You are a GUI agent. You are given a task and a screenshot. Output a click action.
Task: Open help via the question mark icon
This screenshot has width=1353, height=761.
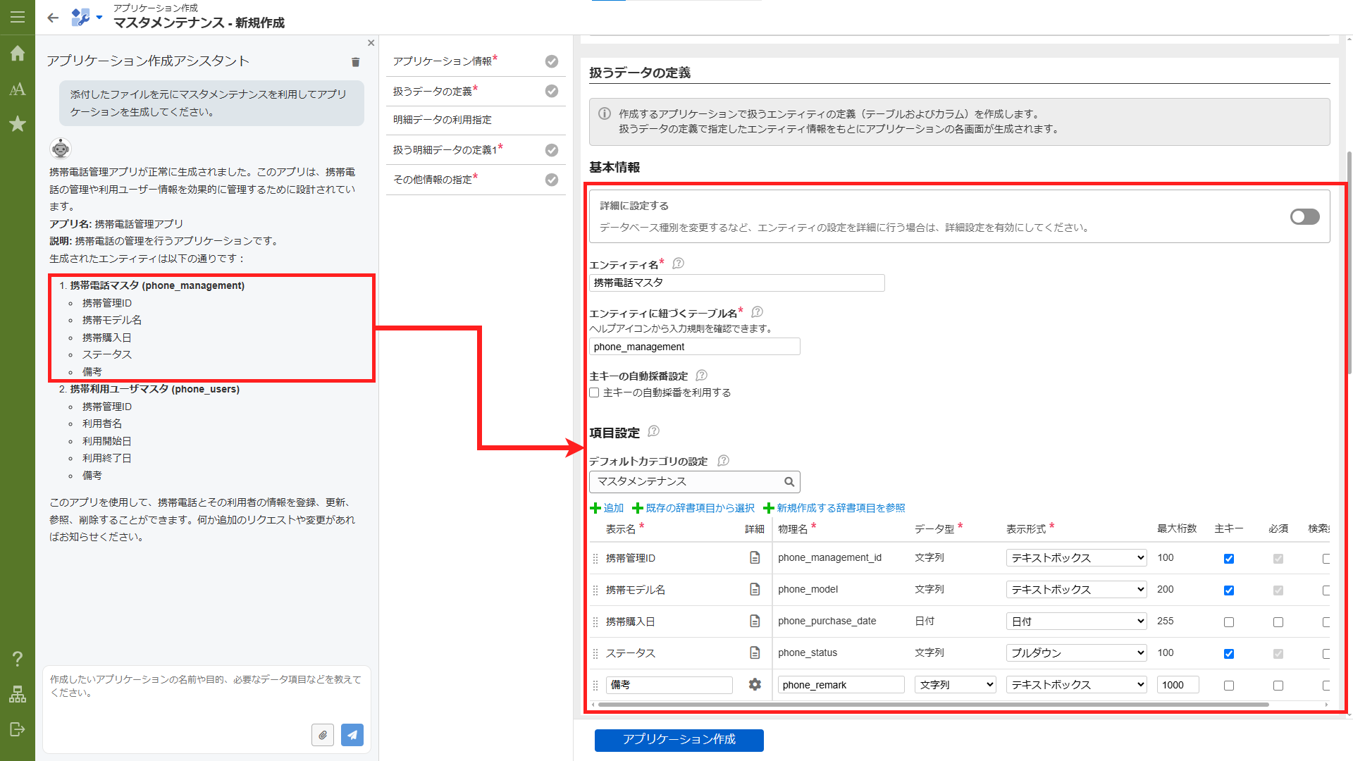pyautogui.click(x=17, y=659)
